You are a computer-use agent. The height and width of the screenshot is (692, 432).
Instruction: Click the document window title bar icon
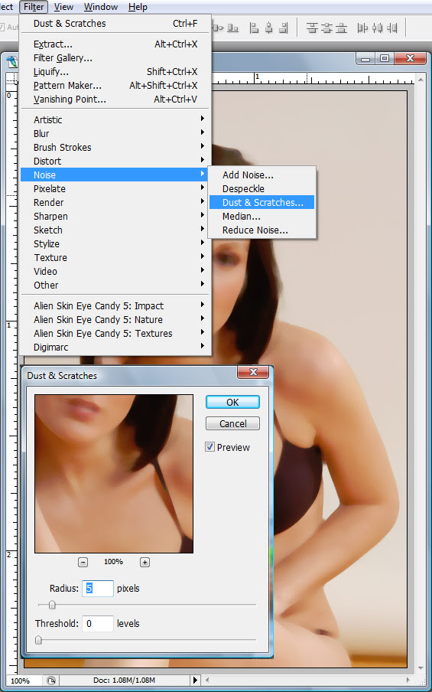pyautogui.click(x=12, y=62)
